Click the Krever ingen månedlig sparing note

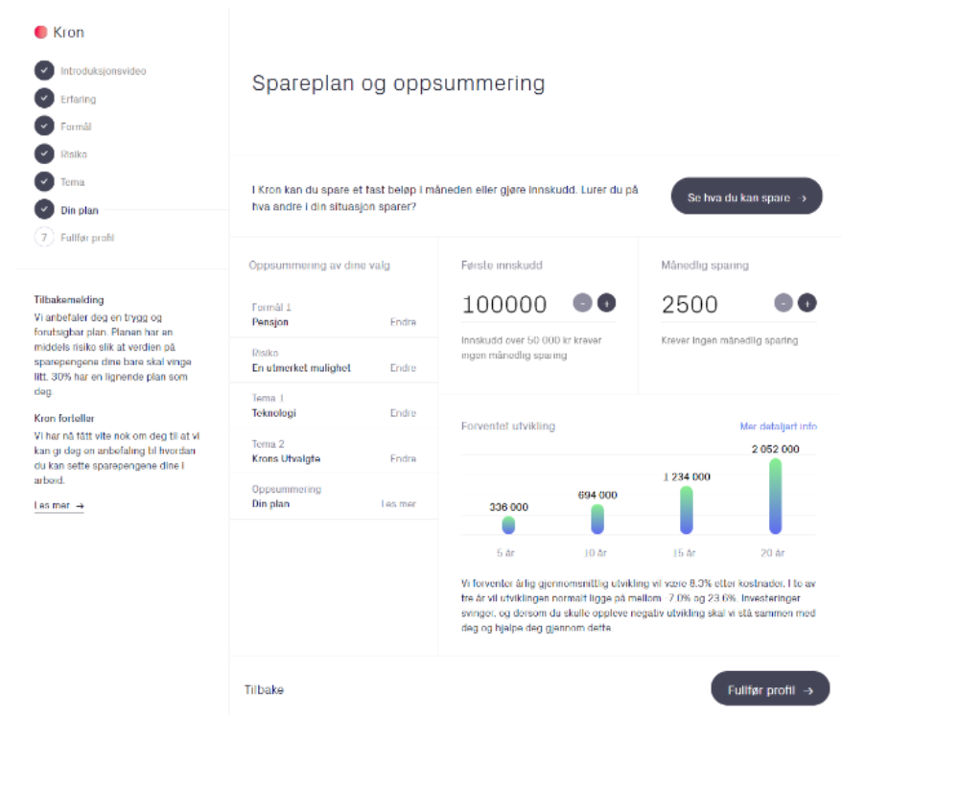730,340
